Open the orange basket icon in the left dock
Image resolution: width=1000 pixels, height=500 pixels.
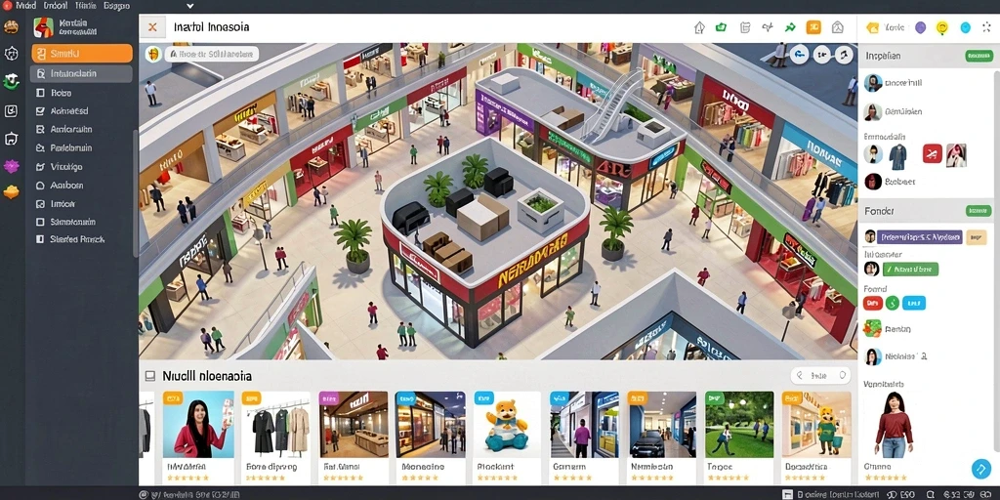(x=11, y=192)
